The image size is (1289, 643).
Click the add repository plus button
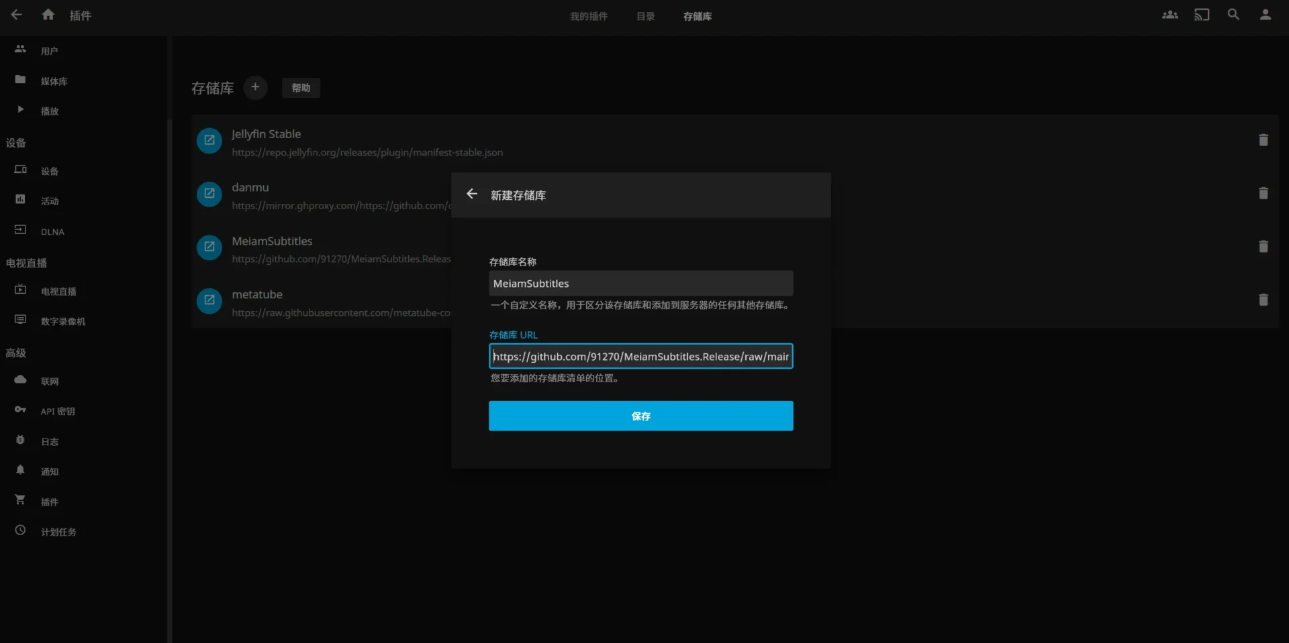point(255,87)
